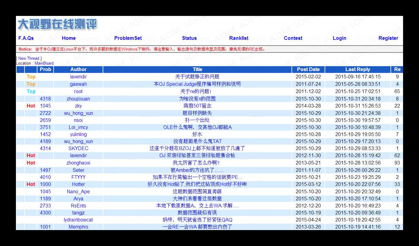The height and width of the screenshot is (246, 419).
Task: Open thread OJ 双倍经验甚至三倍经验题集合帖
Action: 197,155
